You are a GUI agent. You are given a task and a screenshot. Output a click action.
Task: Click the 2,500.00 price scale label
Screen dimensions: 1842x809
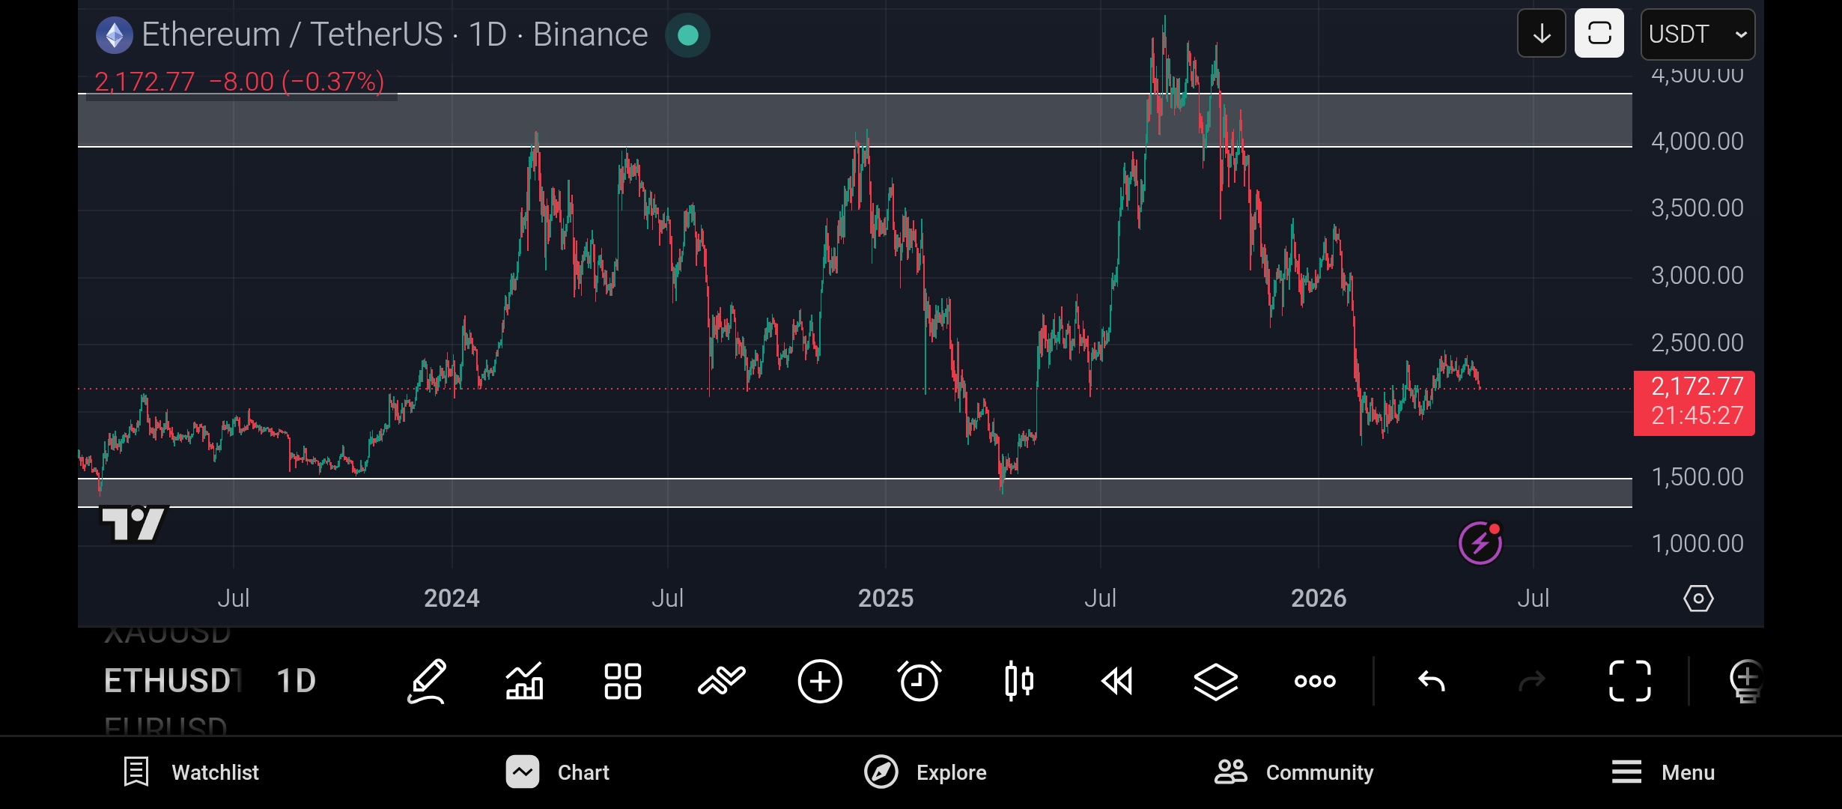tap(1697, 343)
